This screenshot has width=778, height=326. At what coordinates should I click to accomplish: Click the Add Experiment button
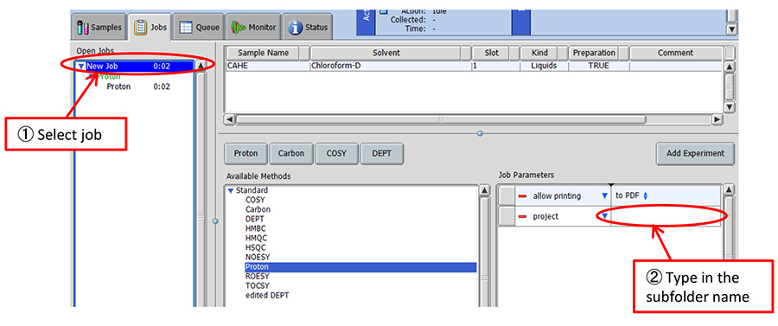(x=695, y=154)
